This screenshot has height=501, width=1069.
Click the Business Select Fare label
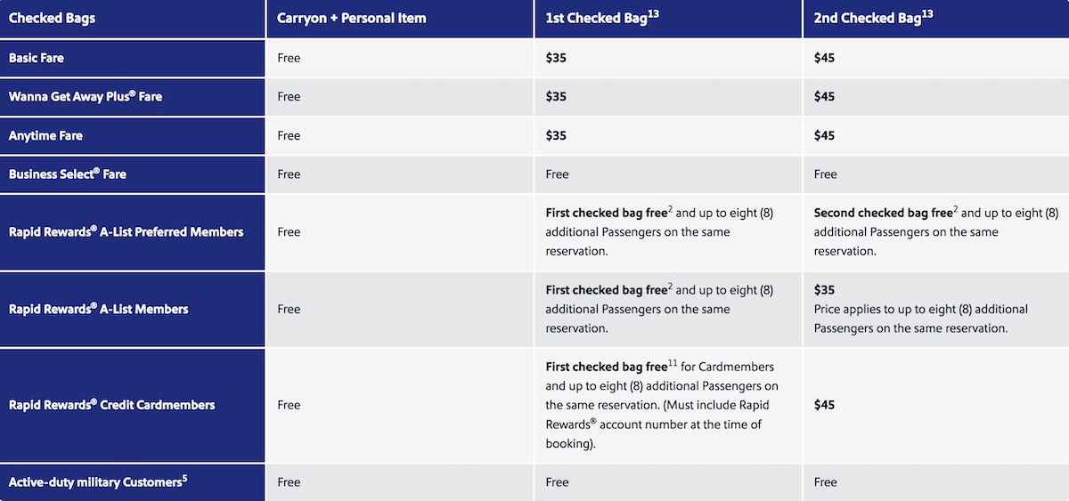pyautogui.click(x=68, y=174)
